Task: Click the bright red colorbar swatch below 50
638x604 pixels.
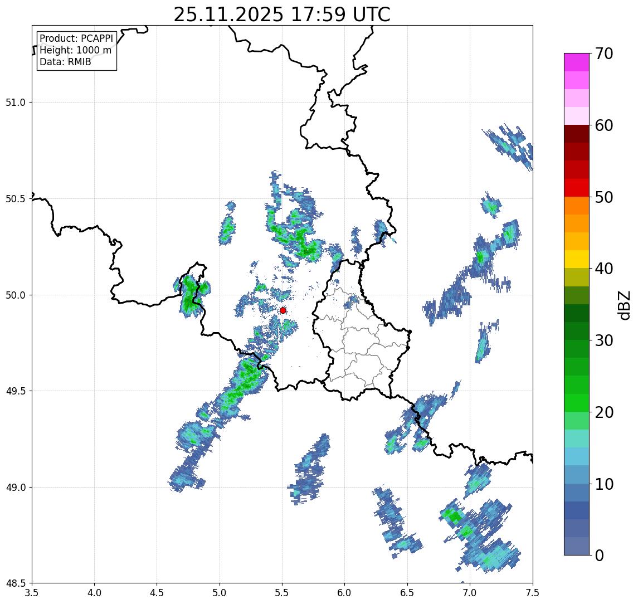Action: [577, 188]
